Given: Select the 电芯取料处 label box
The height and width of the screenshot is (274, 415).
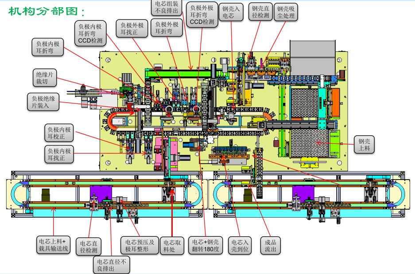Looking at the screenshot, I should pos(172,246).
